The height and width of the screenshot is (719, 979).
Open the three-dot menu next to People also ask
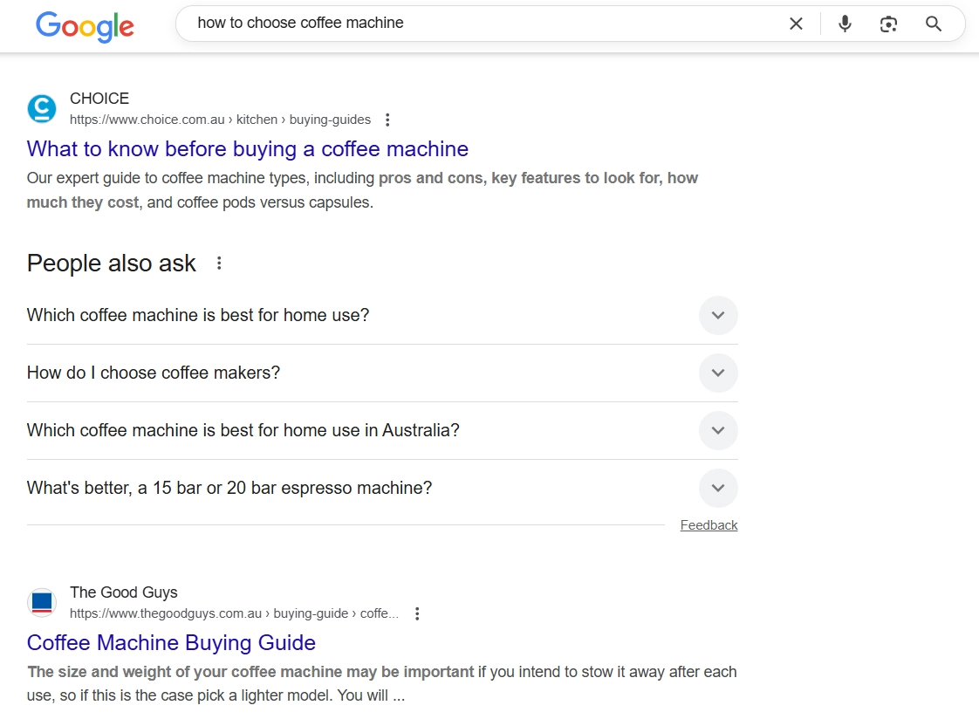(219, 264)
